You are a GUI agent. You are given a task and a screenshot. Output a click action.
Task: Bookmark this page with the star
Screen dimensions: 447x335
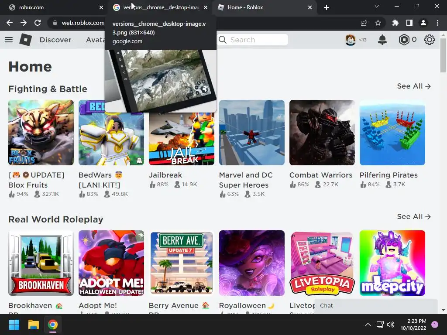click(x=378, y=23)
